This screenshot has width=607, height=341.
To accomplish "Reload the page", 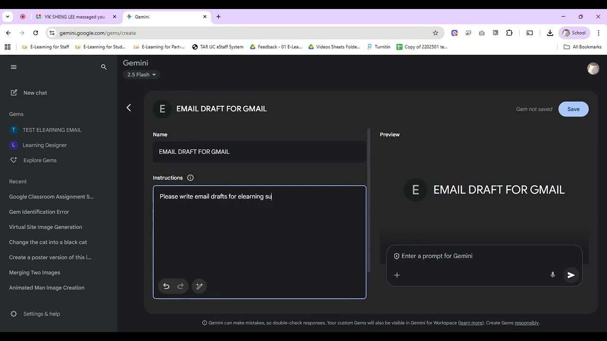I will tap(36, 33).
